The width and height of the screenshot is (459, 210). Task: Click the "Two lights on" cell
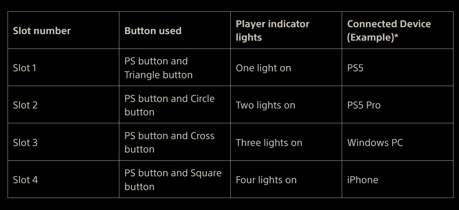coord(266,105)
